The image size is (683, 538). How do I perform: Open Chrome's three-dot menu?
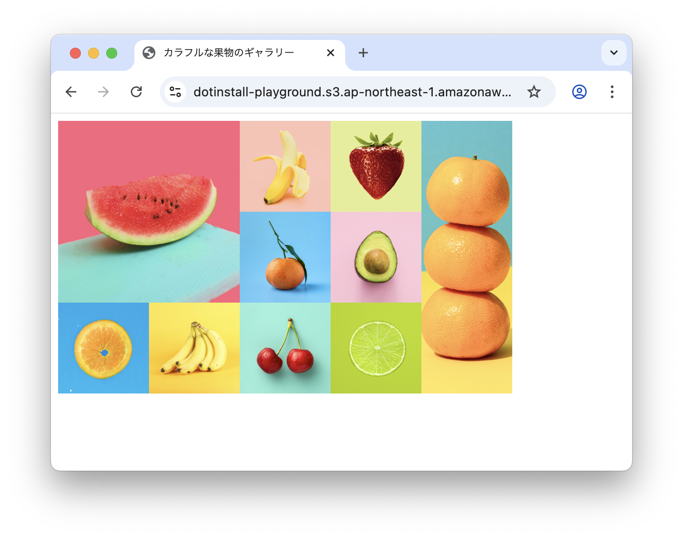(612, 92)
